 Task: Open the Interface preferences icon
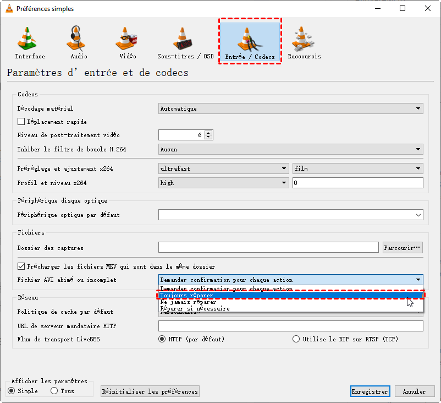tap(30, 42)
